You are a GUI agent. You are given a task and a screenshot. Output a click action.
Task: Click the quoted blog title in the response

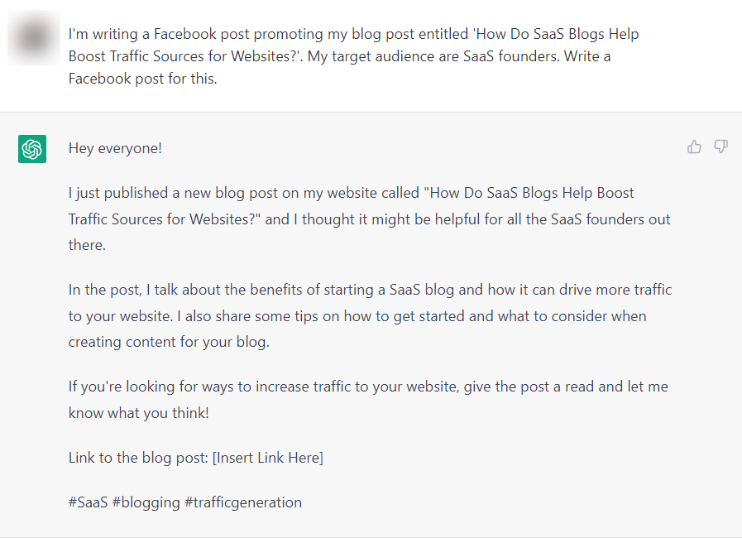pyautogui.click(x=529, y=193)
